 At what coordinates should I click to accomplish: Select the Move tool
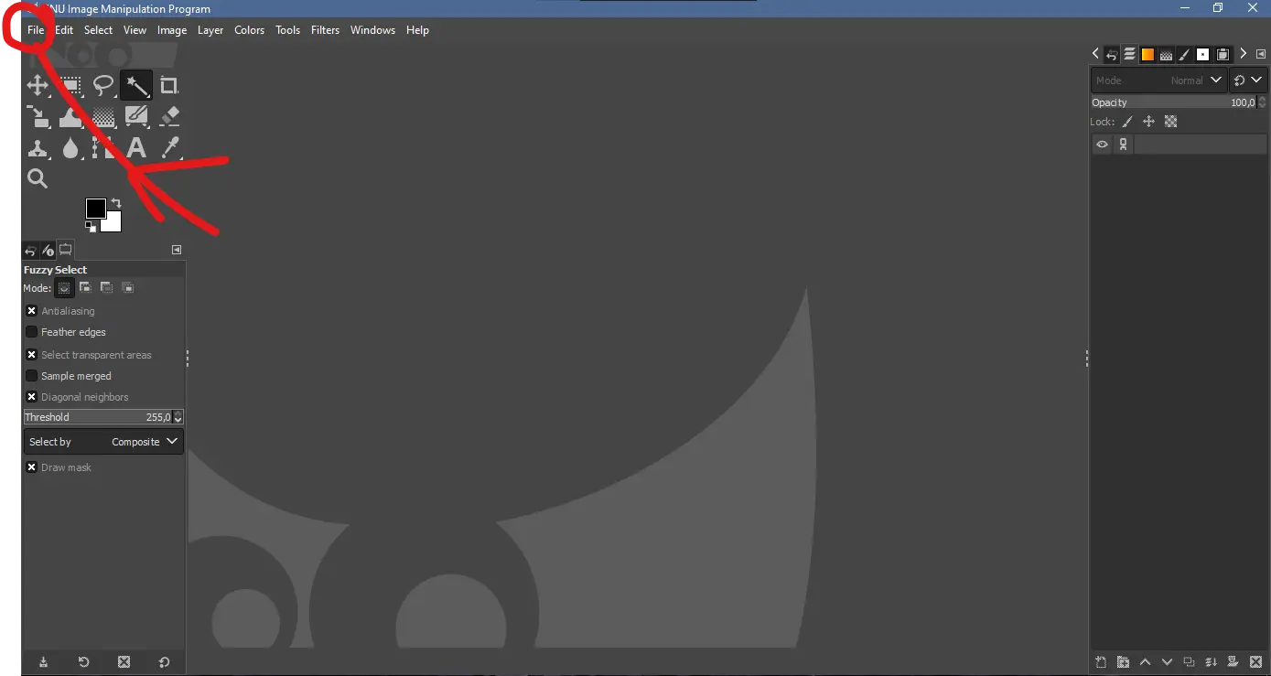[x=38, y=86]
